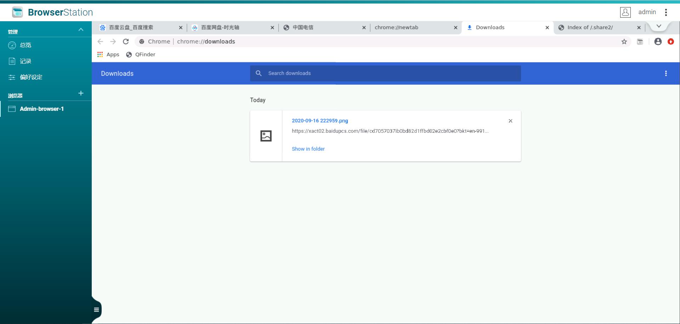The image size is (680, 324).
Task: Open Apps bookmark shortcut
Action: (108, 55)
